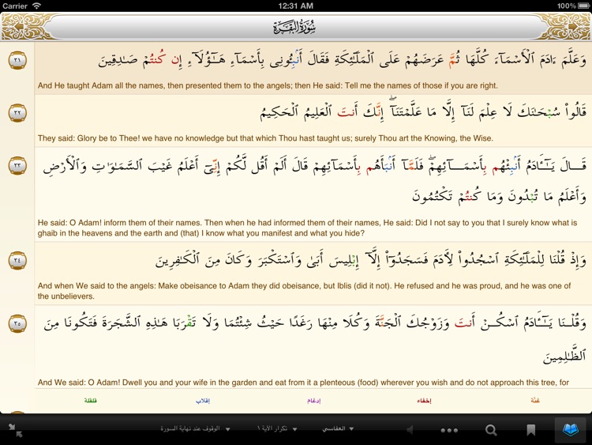Tap verse number marker ٣٥
This screenshot has height=445, width=592.
coord(17,323)
